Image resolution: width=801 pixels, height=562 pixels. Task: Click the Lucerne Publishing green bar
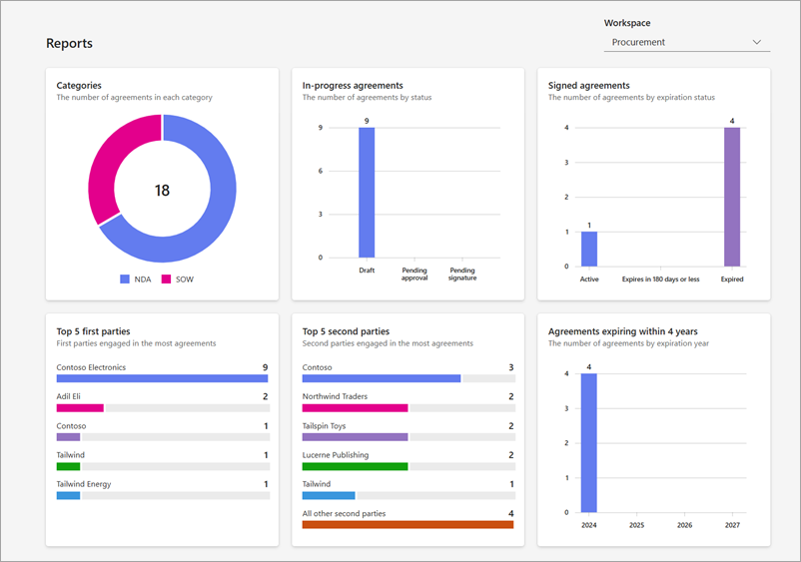click(355, 466)
